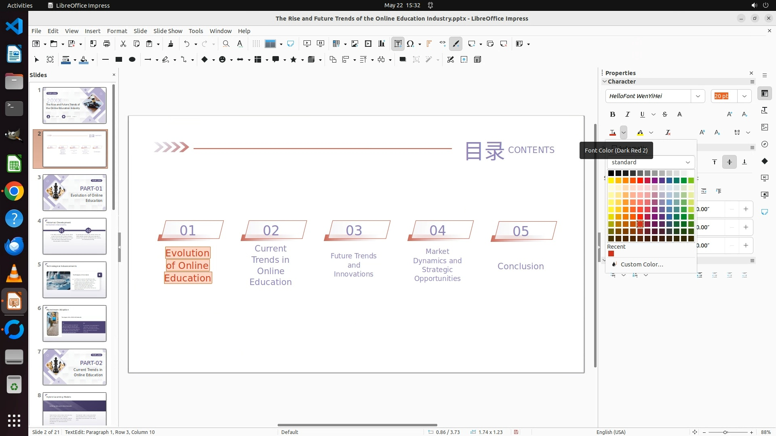Pick the recent red color swatch
Viewport: 776px width, 436px height.
point(611,254)
